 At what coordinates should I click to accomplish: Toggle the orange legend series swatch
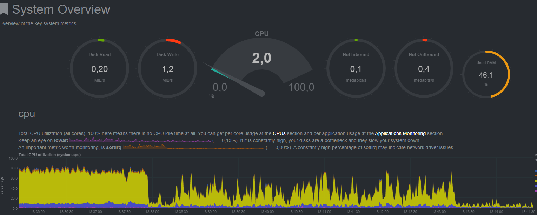coord(536,175)
